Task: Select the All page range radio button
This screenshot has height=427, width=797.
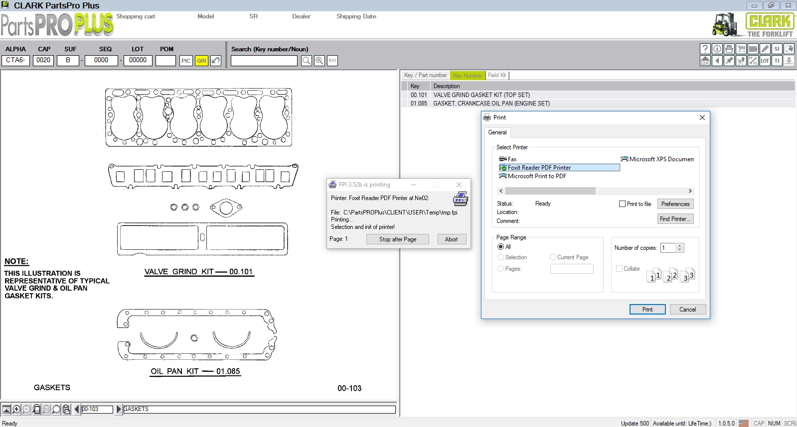Action: point(500,247)
